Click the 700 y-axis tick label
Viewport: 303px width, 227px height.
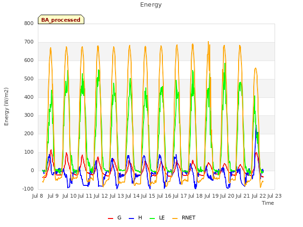point(29,42)
